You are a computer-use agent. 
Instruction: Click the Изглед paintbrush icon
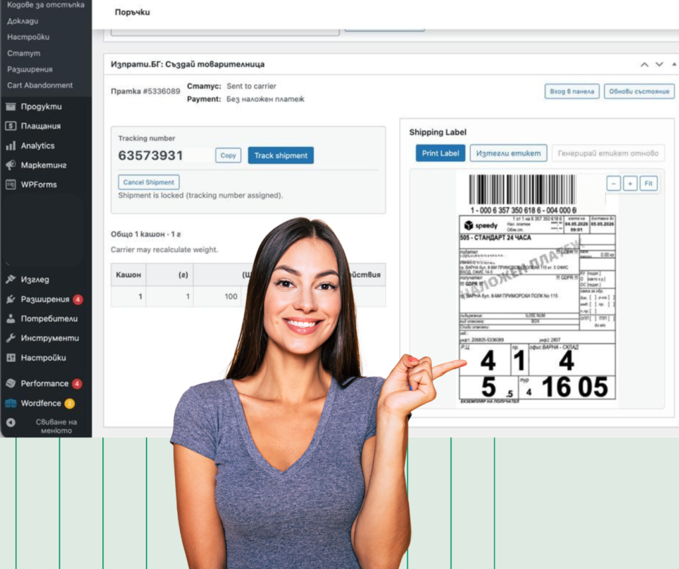(11, 279)
